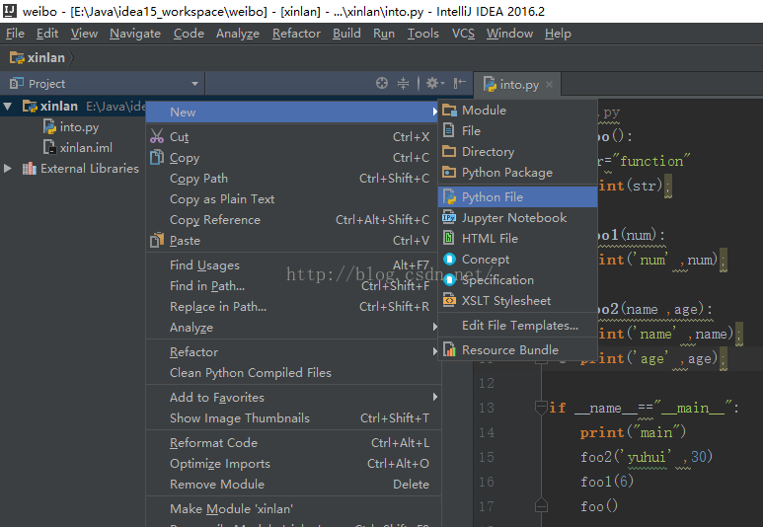
Task: Open the Project panel settings gear
Action: (x=435, y=83)
